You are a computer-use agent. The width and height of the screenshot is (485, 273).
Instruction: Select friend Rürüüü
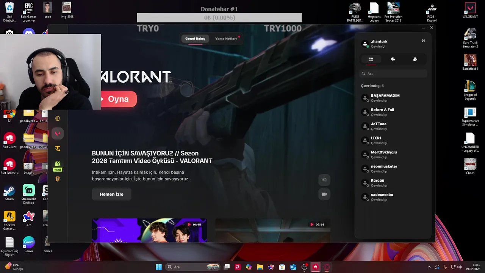coord(393,183)
